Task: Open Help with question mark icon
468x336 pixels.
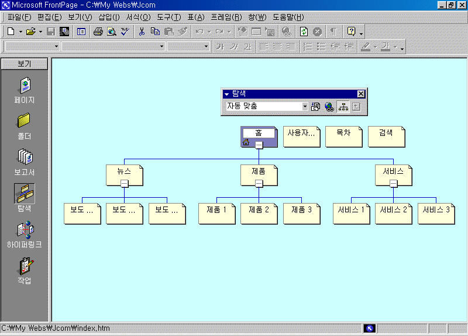Action: pos(352,32)
